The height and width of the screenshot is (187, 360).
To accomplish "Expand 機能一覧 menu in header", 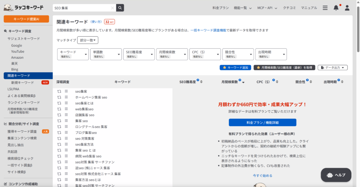I will point(243,8).
